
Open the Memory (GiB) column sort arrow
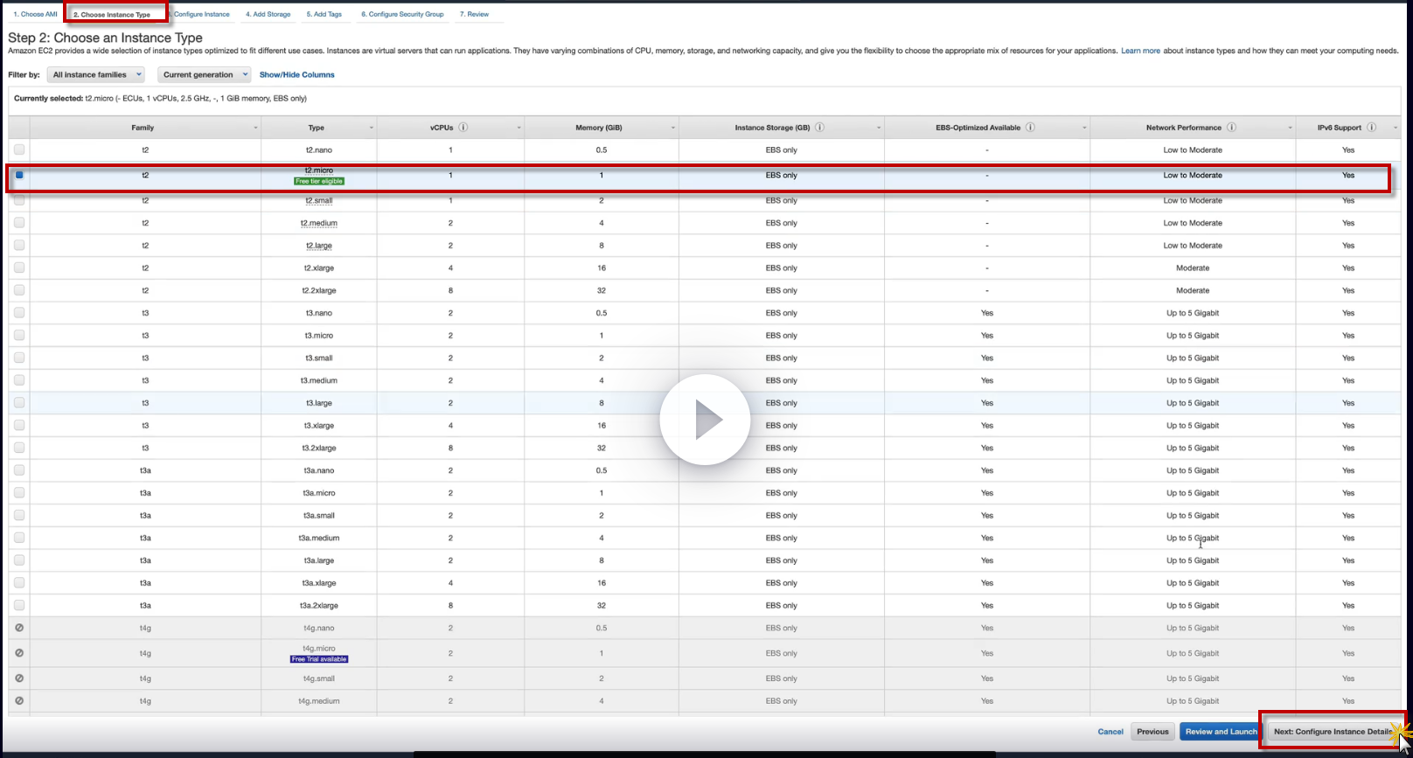point(673,129)
